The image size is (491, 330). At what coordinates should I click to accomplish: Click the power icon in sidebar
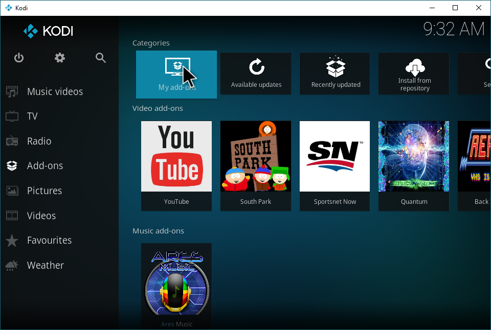click(x=19, y=58)
